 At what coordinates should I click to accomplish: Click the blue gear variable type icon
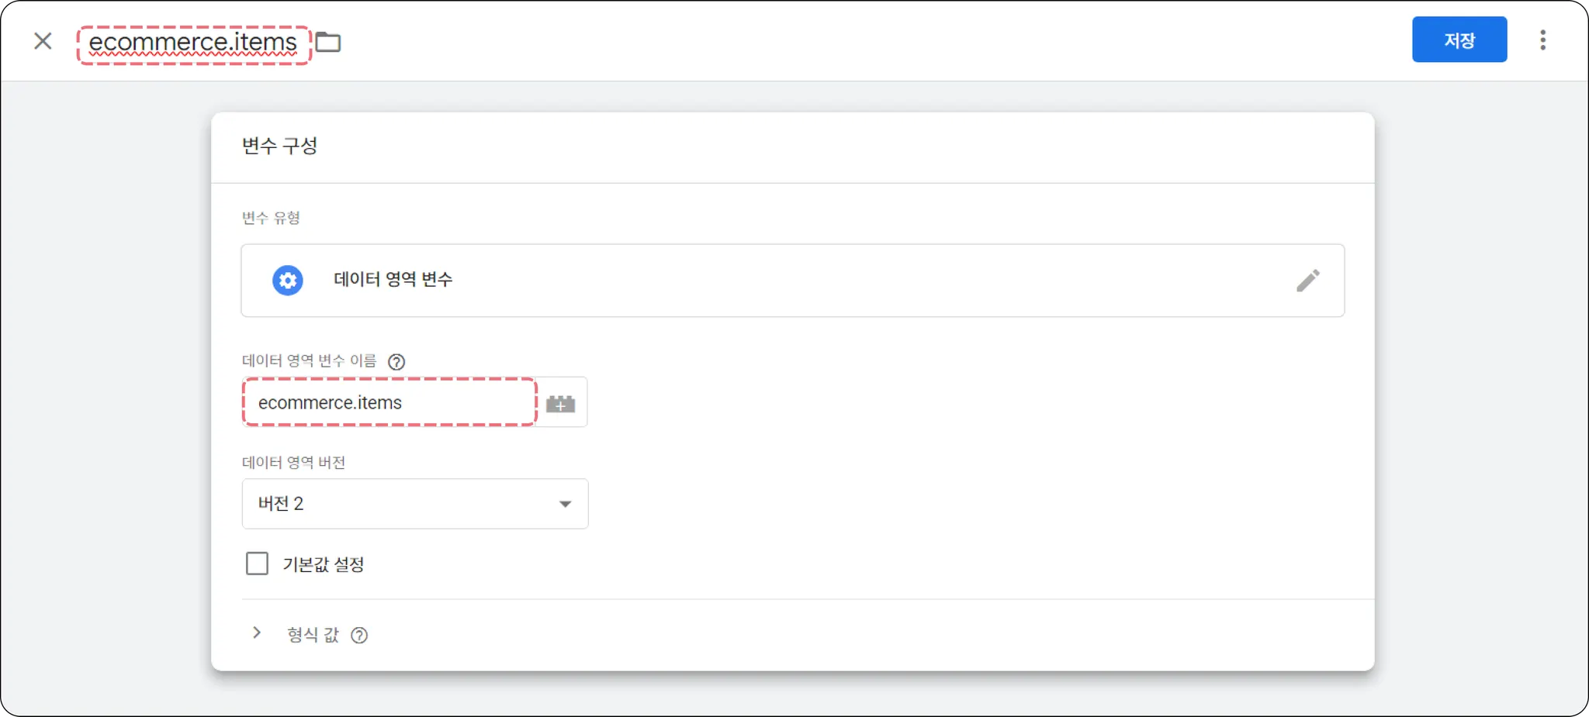pyautogui.click(x=288, y=281)
